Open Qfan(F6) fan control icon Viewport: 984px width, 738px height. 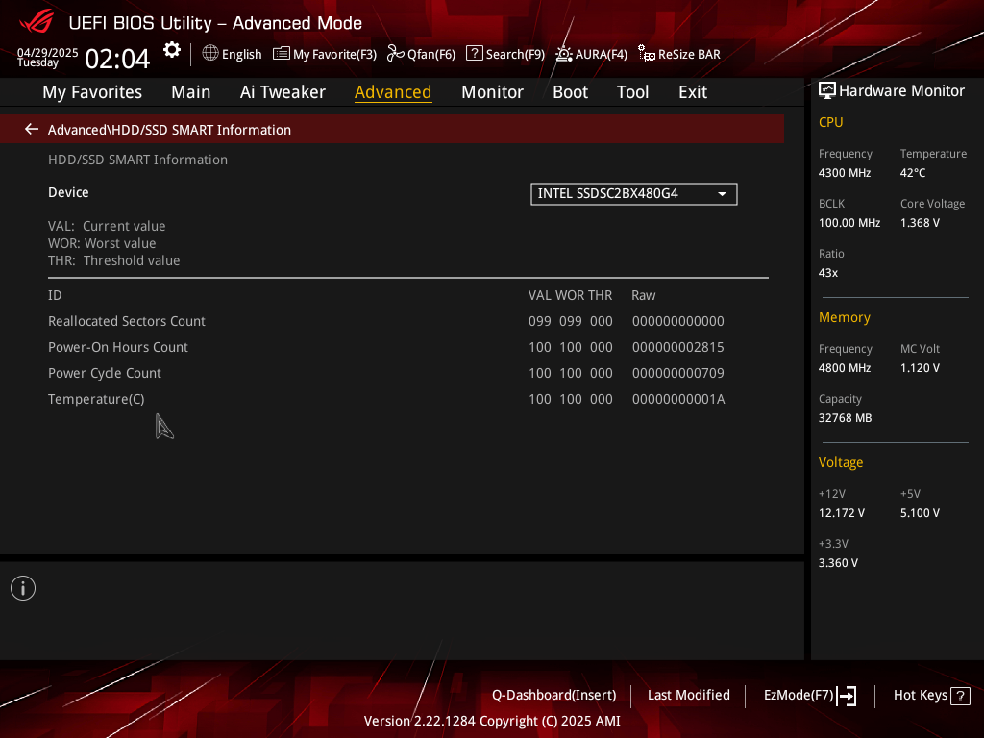pyautogui.click(x=395, y=54)
